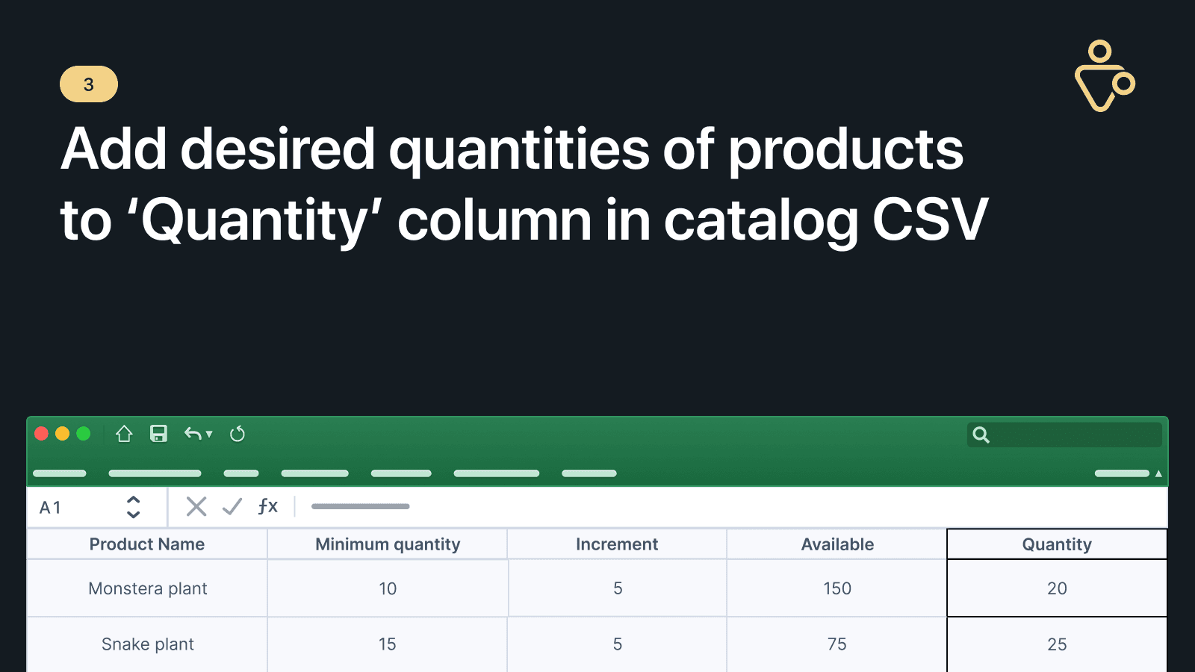Select the first ribbon tab placeholder

(60, 473)
